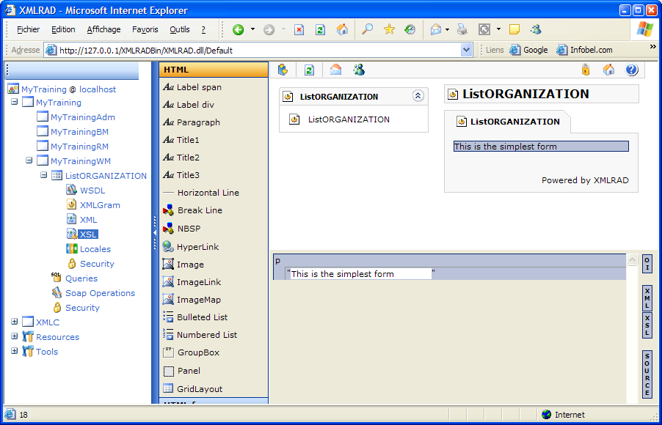Select the HyperLink component in palette
Image resolution: width=662 pixels, height=425 pixels.
point(197,247)
